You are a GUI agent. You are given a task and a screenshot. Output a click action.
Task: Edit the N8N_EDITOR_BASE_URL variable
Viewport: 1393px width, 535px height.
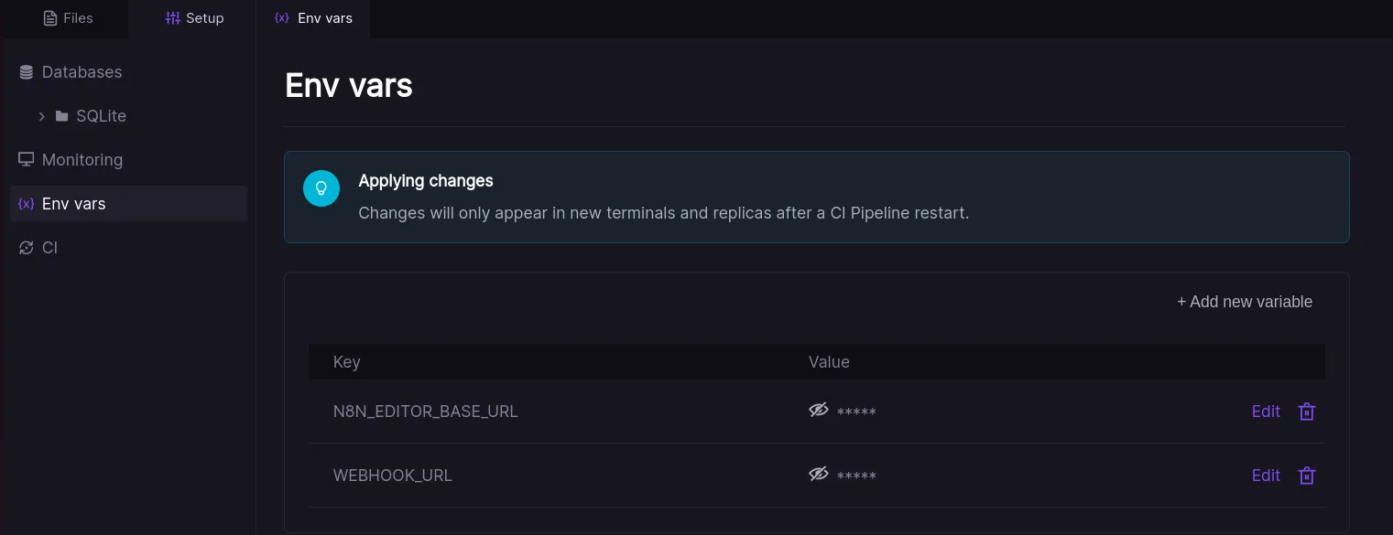(x=1265, y=412)
